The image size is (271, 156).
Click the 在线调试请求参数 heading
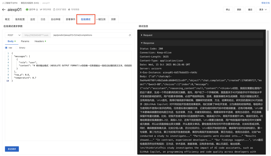(13, 26)
